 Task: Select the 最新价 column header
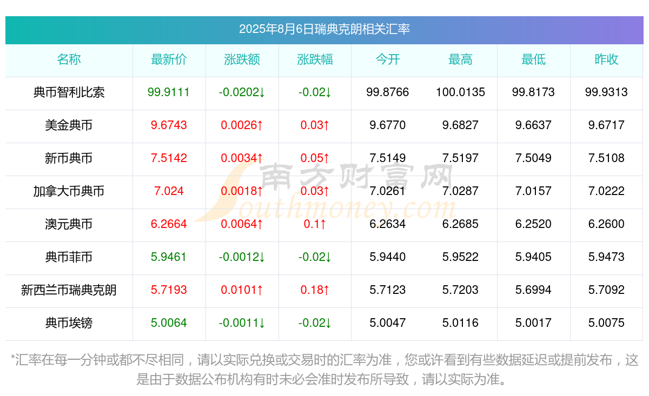(169, 59)
